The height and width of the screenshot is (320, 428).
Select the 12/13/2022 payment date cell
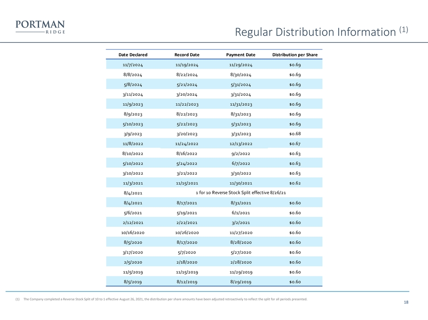(241, 144)
